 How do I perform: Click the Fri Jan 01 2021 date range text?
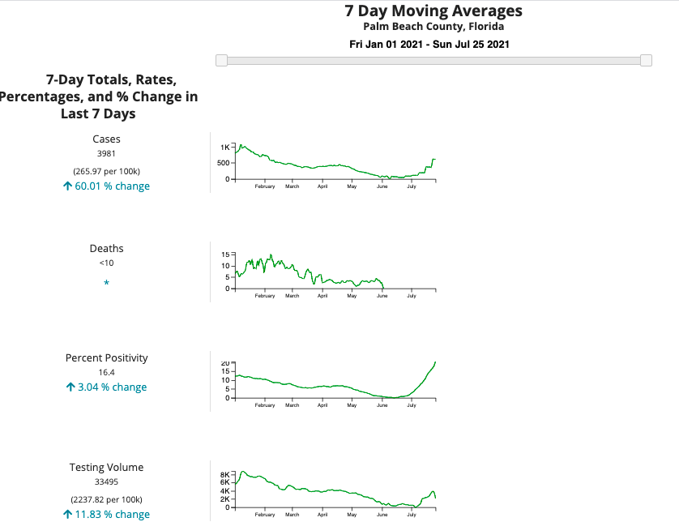(429, 45)
